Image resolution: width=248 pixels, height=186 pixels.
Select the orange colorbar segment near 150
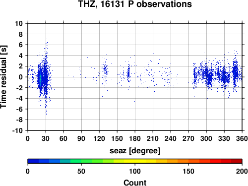188,161
